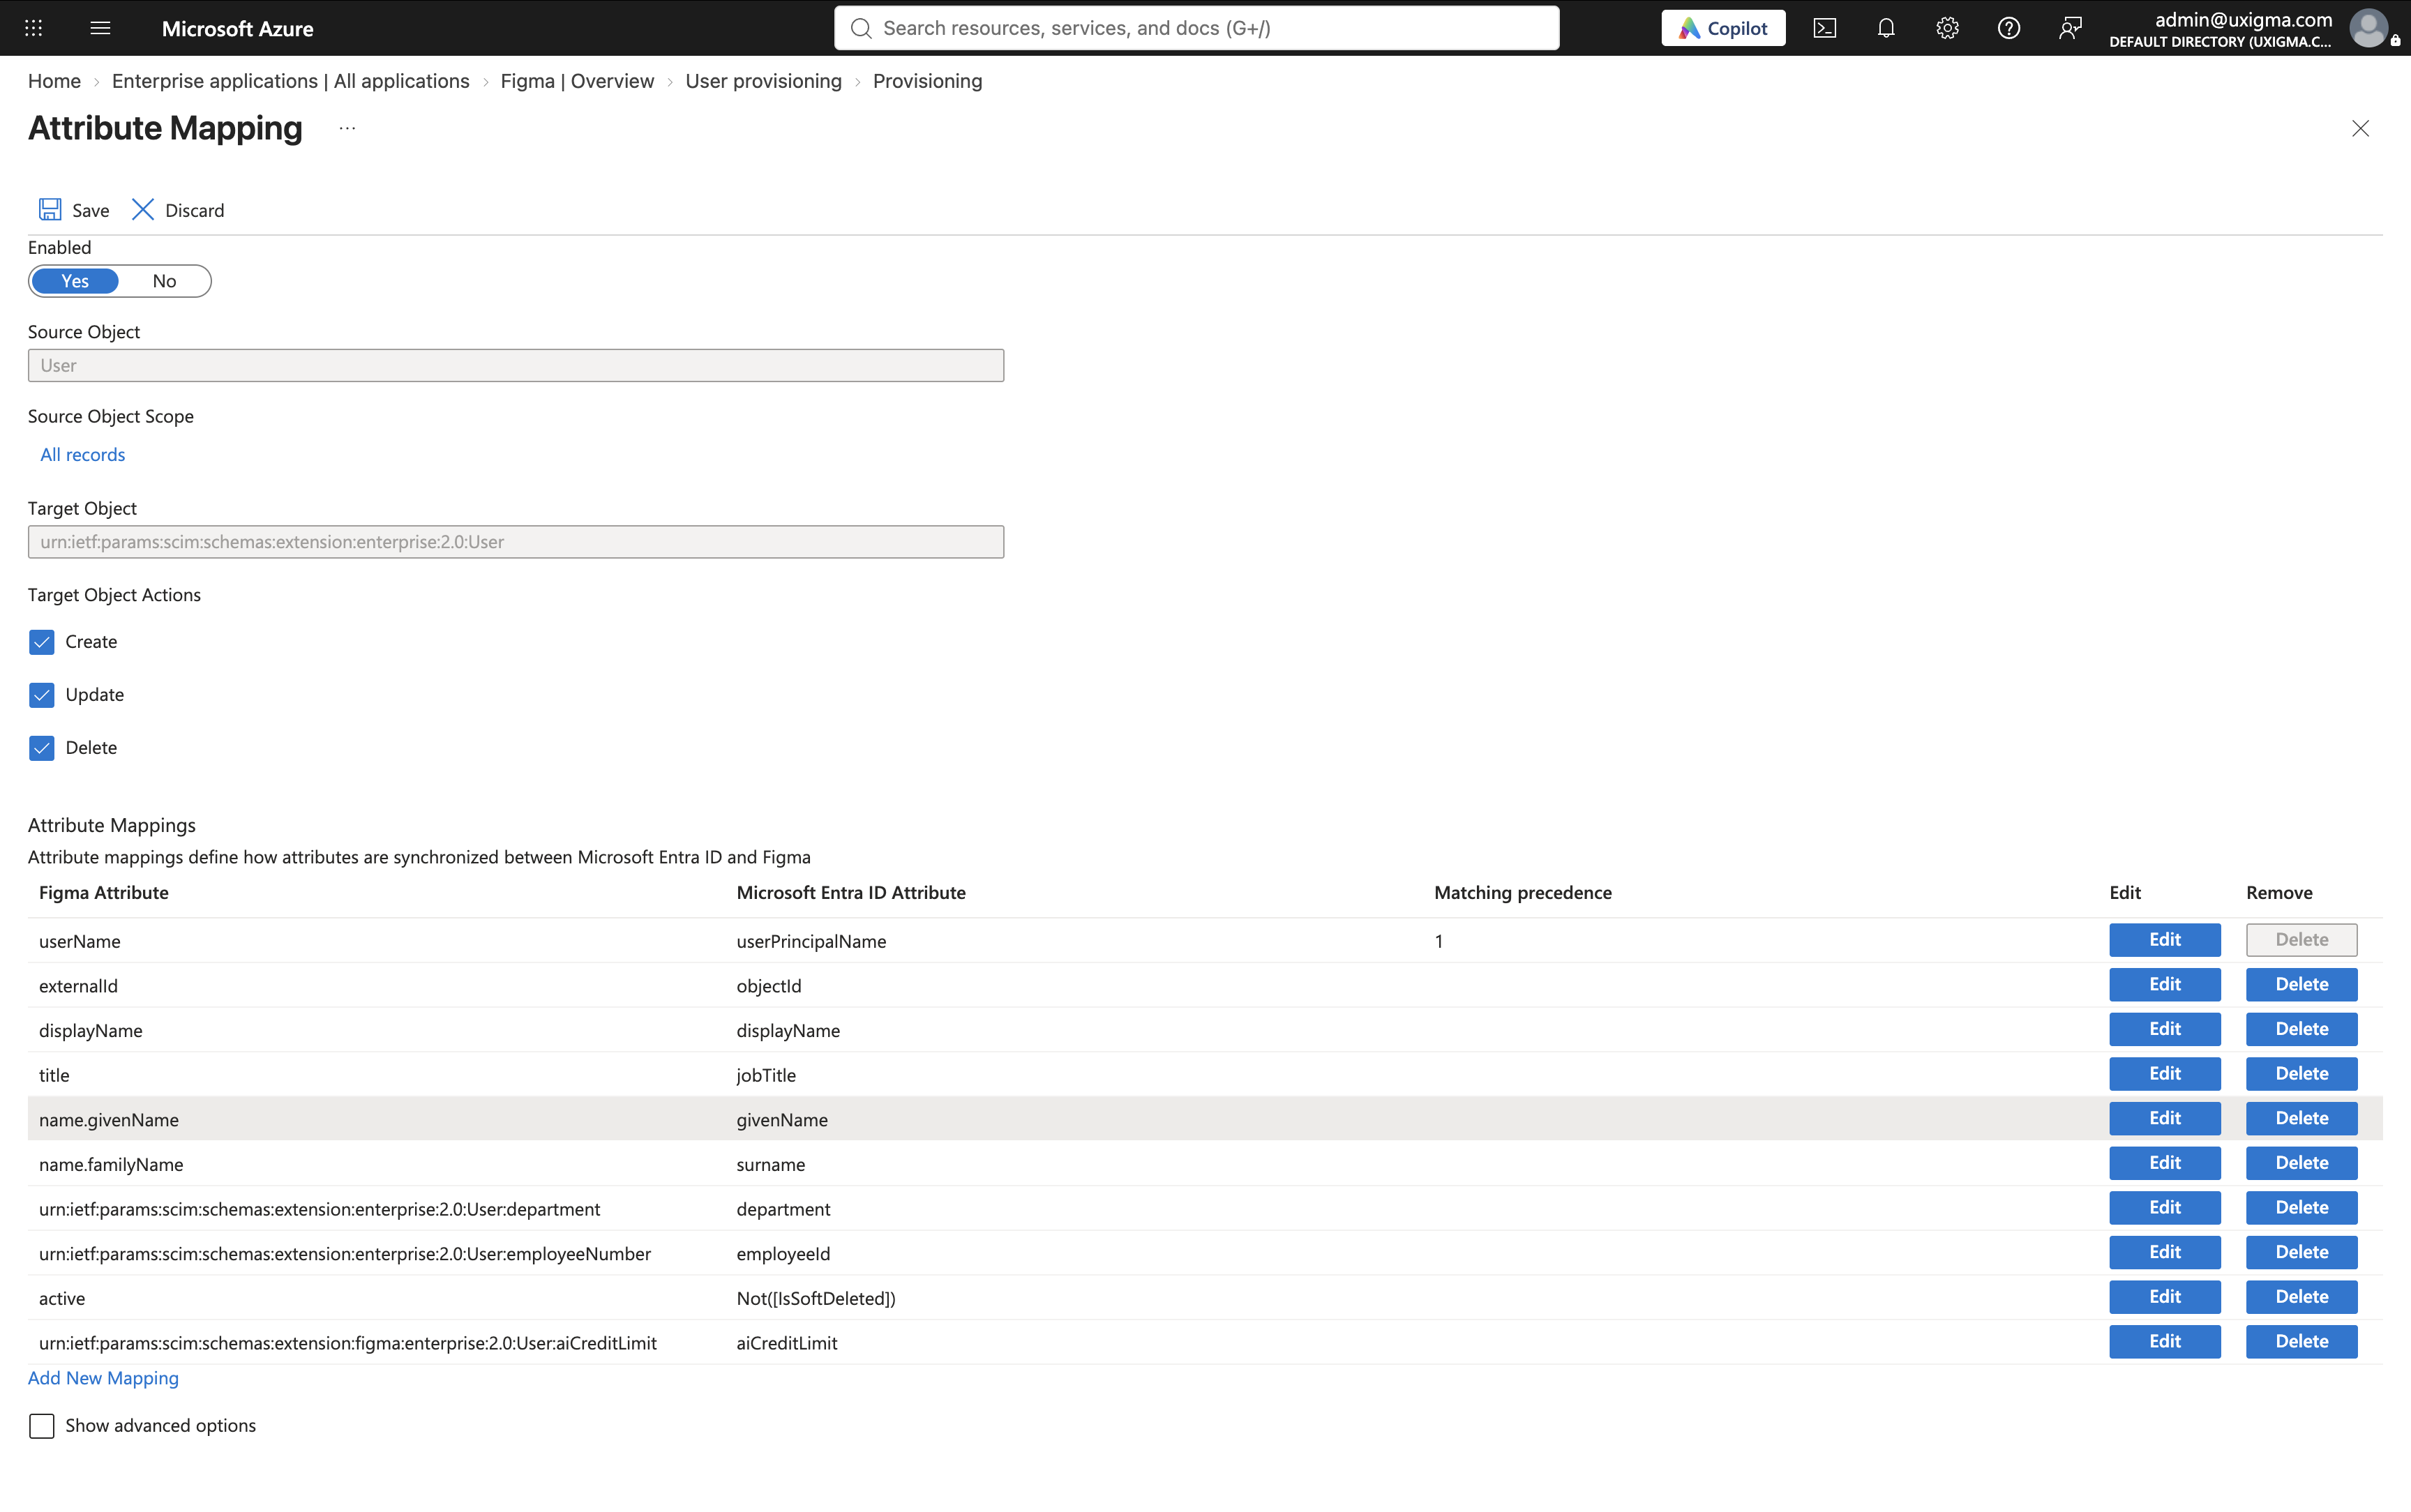2411x1512 pixels.
Task: Delete the name.givenName mapping
Action: coord(2301,1119)
